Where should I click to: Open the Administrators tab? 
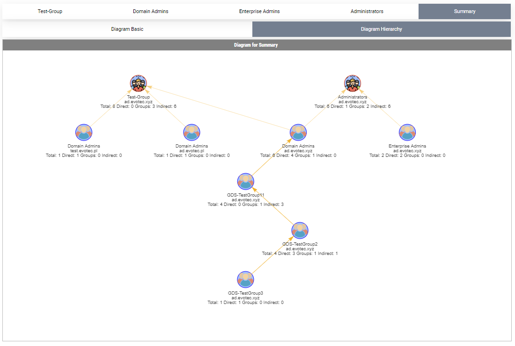tap(367, 11)
